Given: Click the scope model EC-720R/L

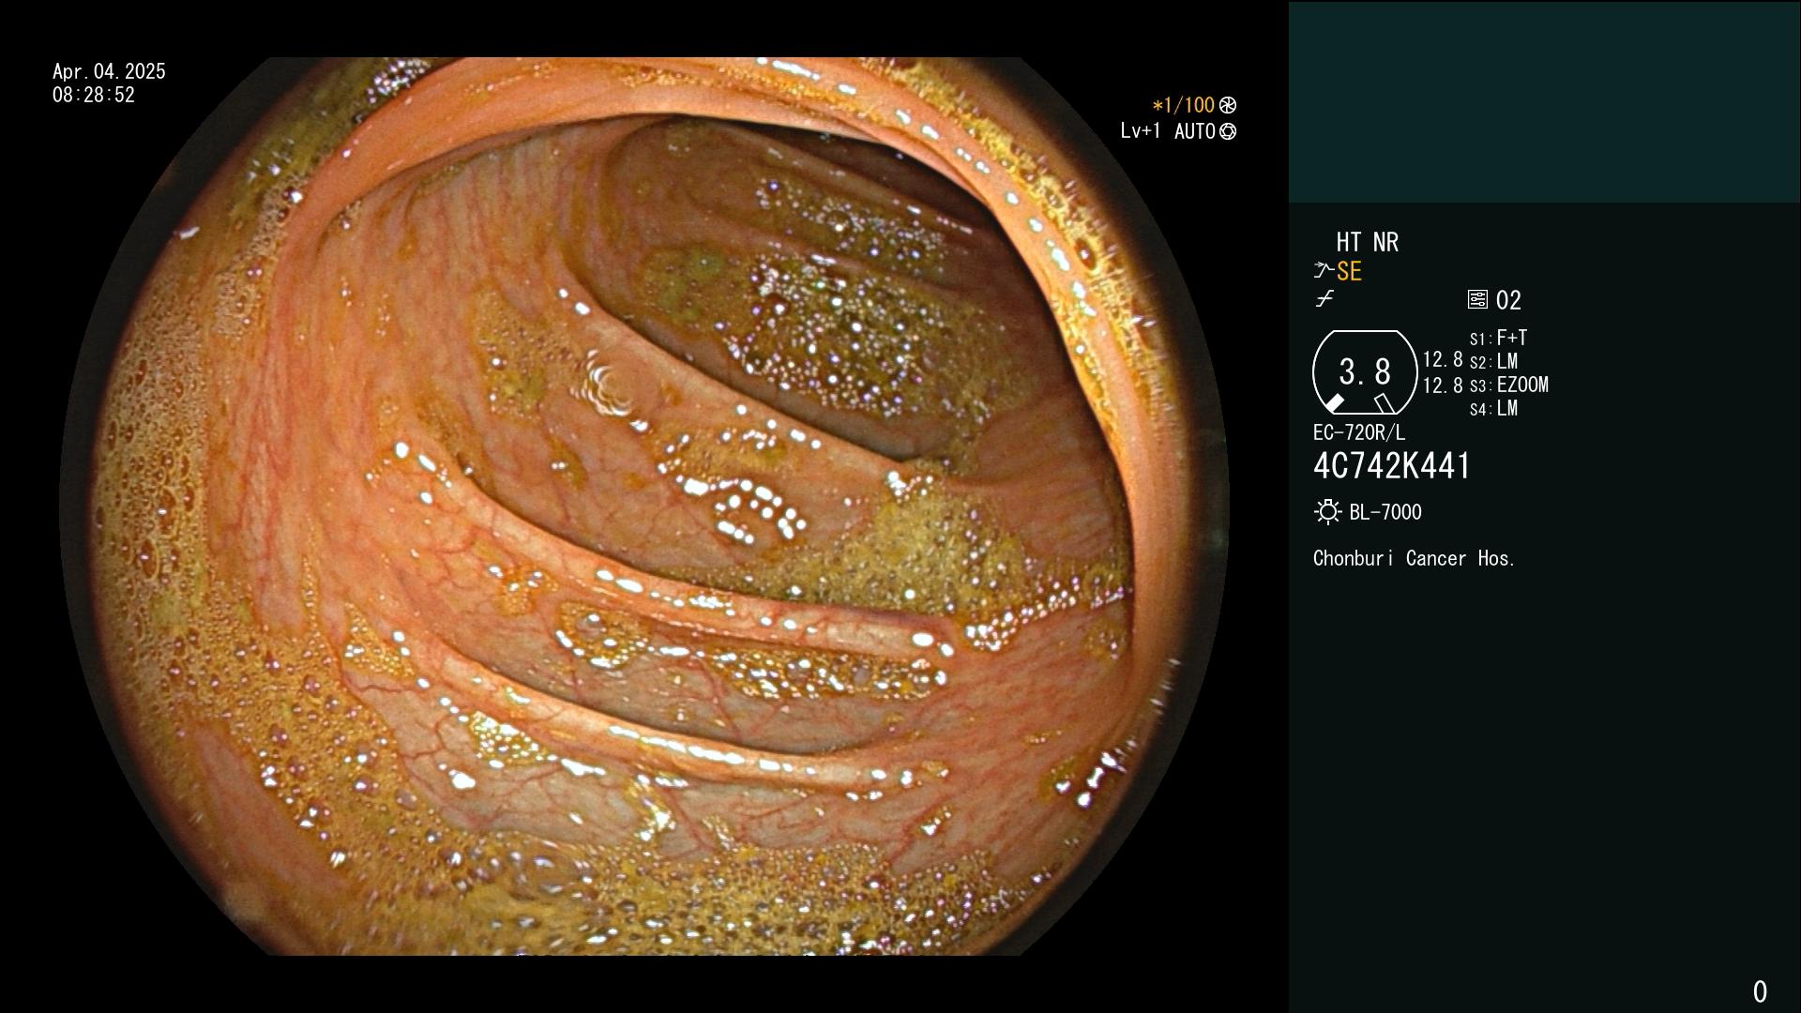Looking at the screenshot, I should pos(1359,432).
